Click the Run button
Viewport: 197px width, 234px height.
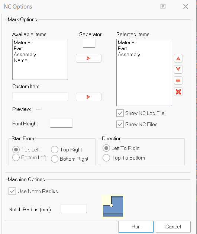[x=136, y=227]
